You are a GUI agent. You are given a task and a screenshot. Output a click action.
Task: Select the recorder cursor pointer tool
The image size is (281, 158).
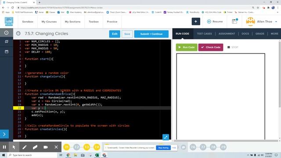click(14, 147)
